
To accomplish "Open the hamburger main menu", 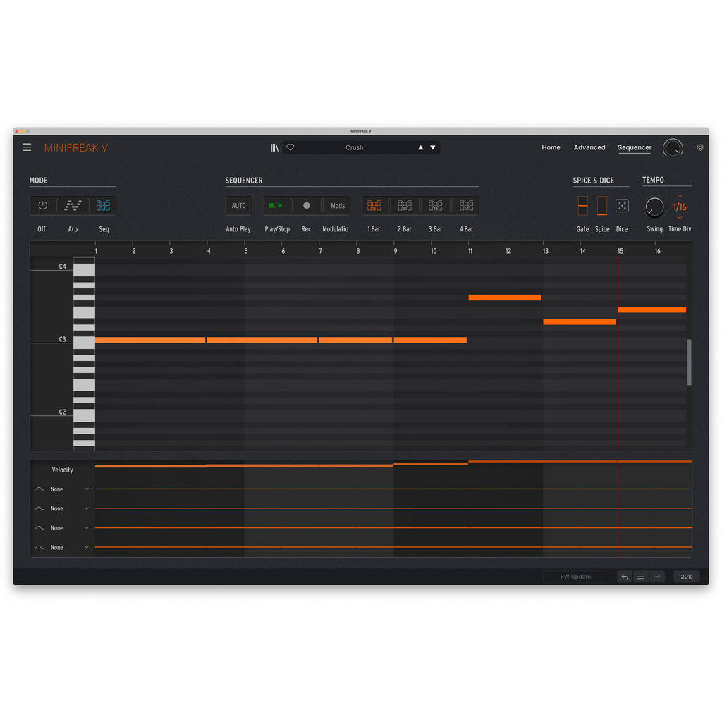I will (x=27, y=147).
